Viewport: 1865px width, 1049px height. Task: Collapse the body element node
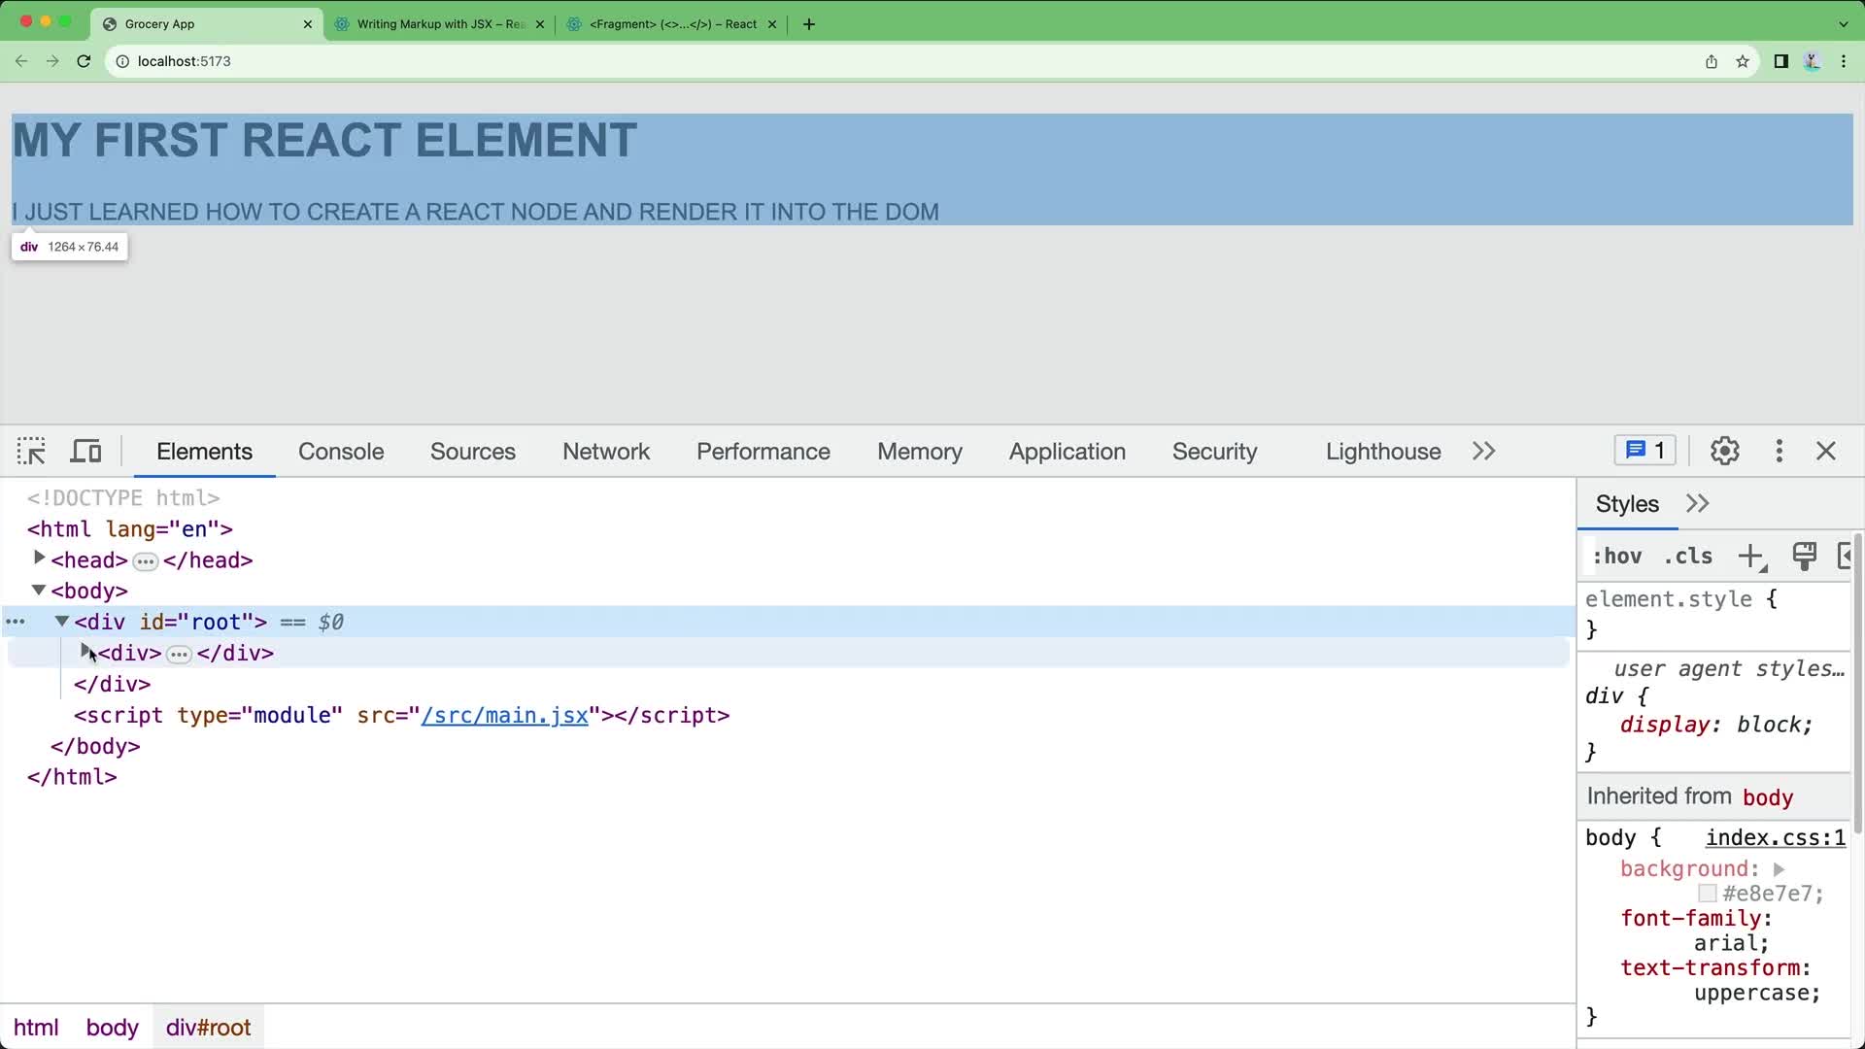click(x=38, y=590)
